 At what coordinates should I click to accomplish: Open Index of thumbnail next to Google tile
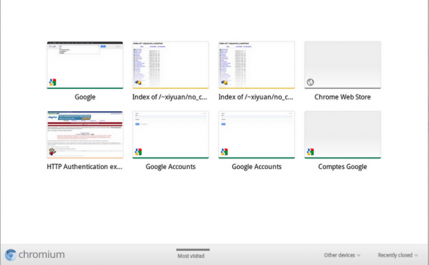tap(171, 65)
